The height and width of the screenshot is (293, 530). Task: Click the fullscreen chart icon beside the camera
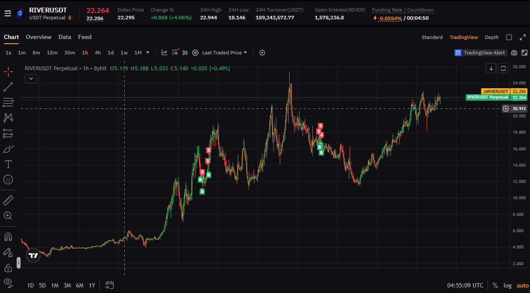(x=523, y=53)
